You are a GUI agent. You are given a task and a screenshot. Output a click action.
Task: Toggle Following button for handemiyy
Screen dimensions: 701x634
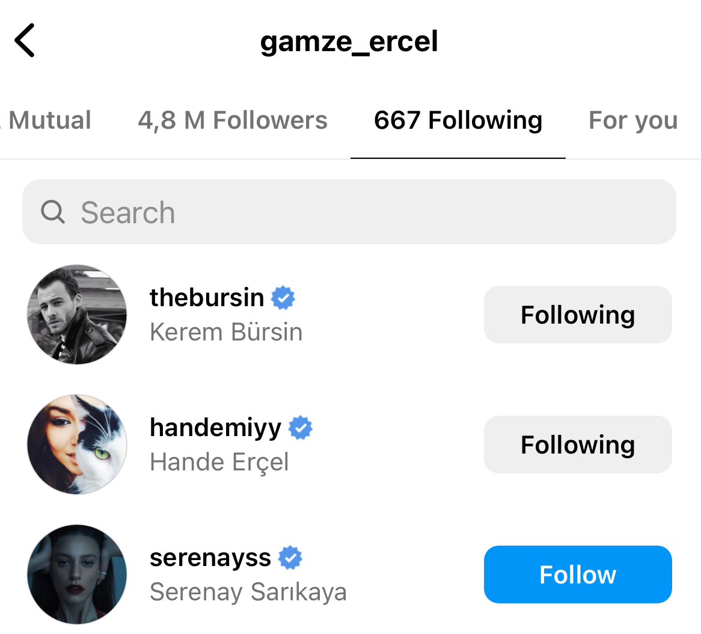(x=577, y=445)
